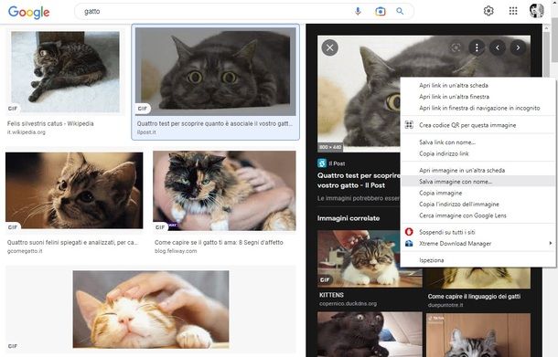Go to next image in preview

coord(518,47)
